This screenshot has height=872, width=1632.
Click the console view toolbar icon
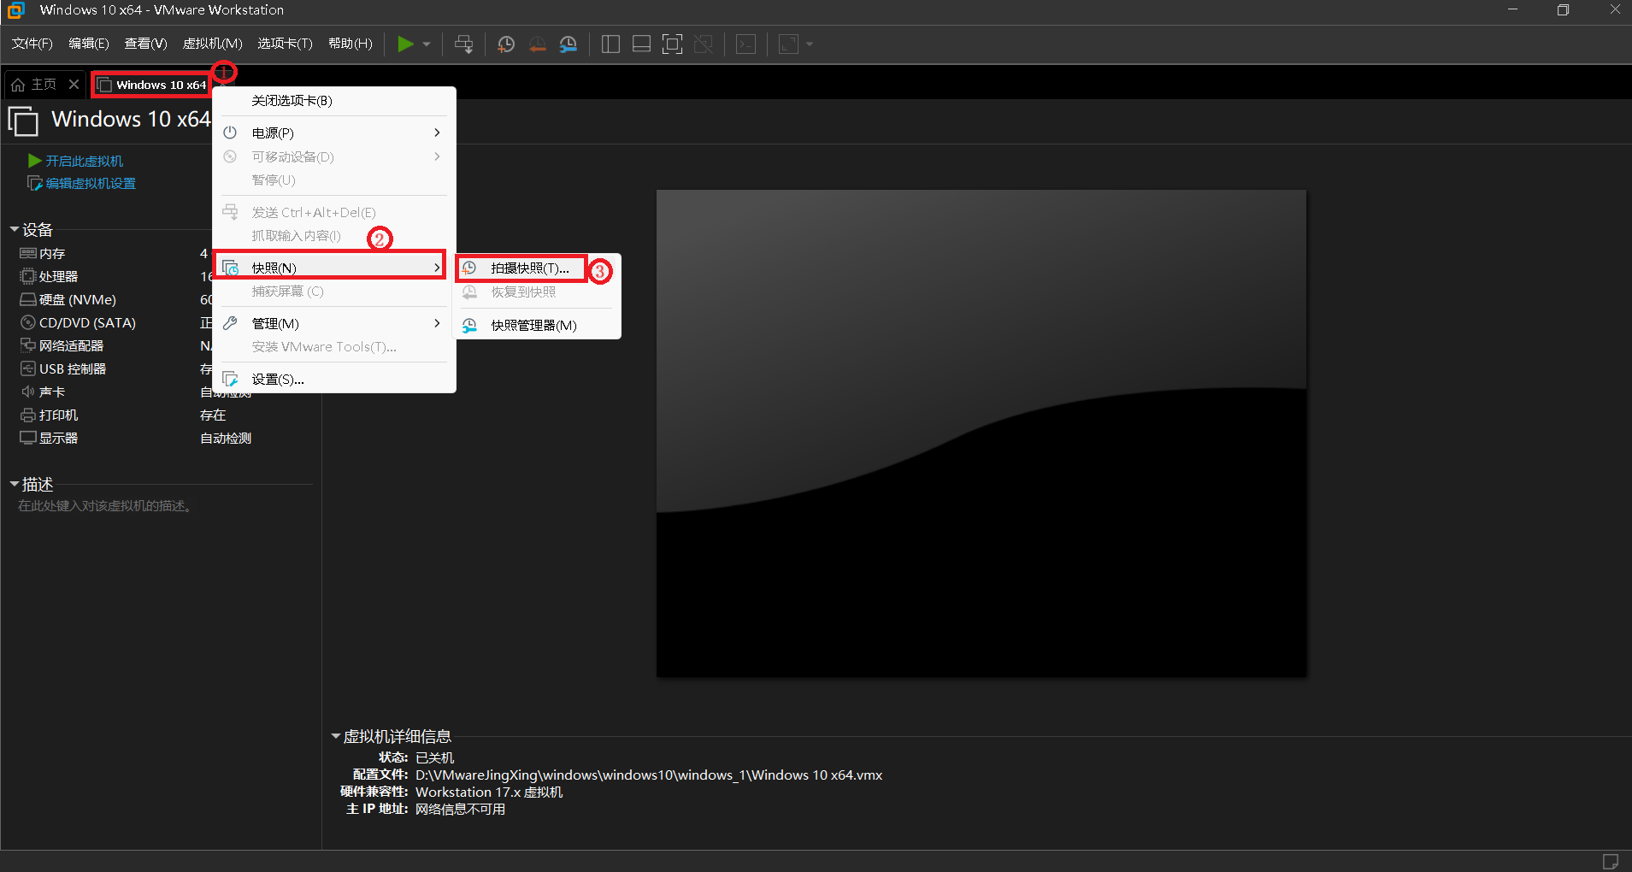click(x=746, y=44)
